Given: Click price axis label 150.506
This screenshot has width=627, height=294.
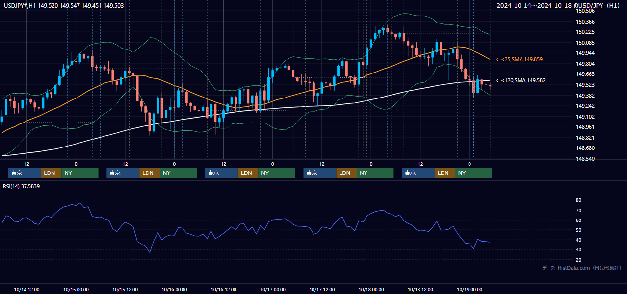Looking at the screenshot, I should tap(585, 11).
